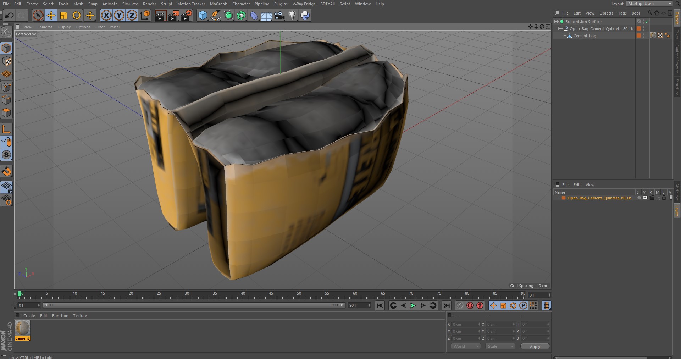681x359 pixels.
Task: Click the layer color swatch in Layers panel
Action: (x=564, y=198)
